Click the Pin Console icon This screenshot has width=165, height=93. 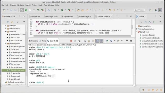point(107,41)
